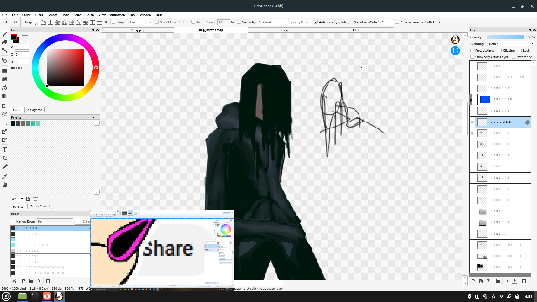Screen dimensions: 537x302
Task: Open the Filter menu
Action: [x=39, y=15]
